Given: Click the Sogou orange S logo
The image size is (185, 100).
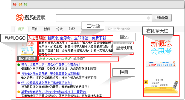Looking at the screenshot, I should click(x=19, y=17).
